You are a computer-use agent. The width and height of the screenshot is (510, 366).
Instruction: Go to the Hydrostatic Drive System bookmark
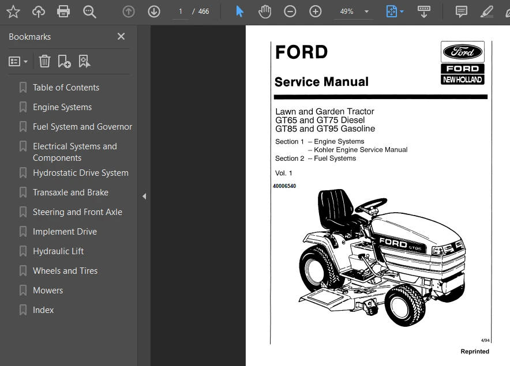point(80,172)
